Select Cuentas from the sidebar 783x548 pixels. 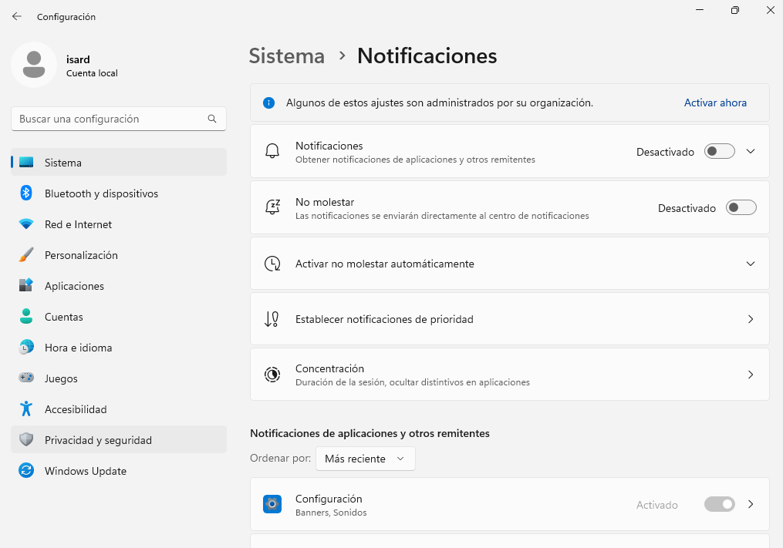pyautogui.click(x=63, y=317)
